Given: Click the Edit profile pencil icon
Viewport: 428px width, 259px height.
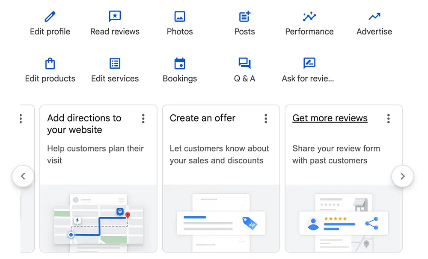Looking at the screenshot, I should pyautogui.click(x=50, y=16).
